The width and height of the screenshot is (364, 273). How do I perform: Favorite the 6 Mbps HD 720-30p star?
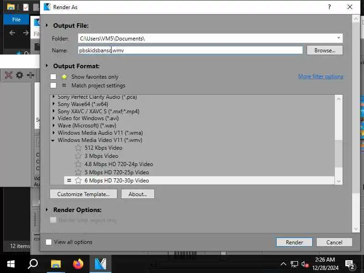pos(78,180)
